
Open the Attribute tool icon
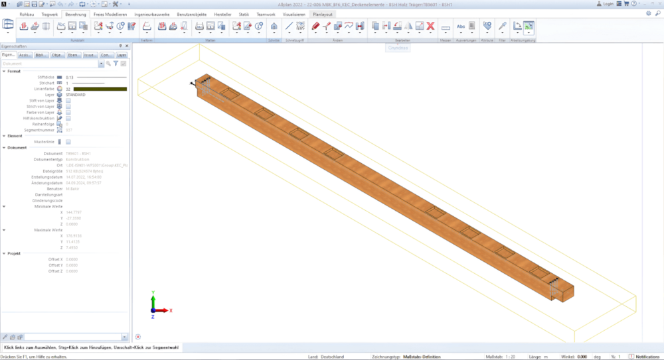[x=487, y=27]
